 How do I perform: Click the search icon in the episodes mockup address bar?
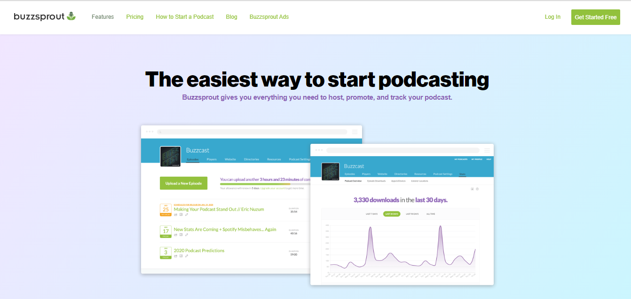[x=160, y=132]
